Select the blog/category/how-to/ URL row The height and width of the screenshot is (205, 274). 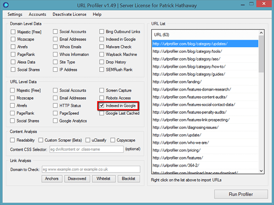click(x=205, y=67)
